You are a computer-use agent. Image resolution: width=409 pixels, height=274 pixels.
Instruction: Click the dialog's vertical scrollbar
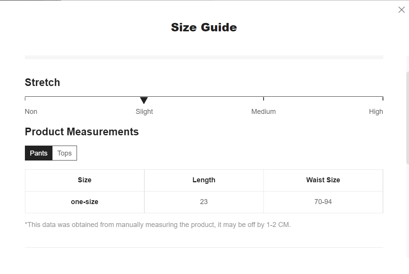(x=408, y=117)
